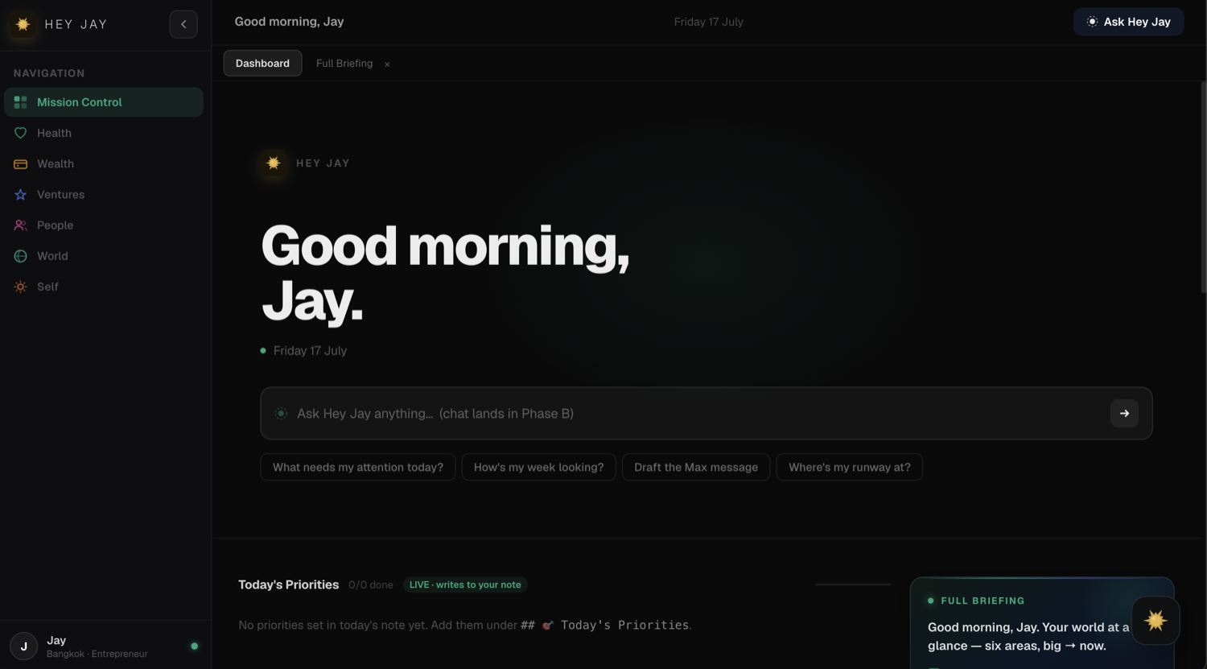Open the floating Hey Jay sun assistant button

1156,620
